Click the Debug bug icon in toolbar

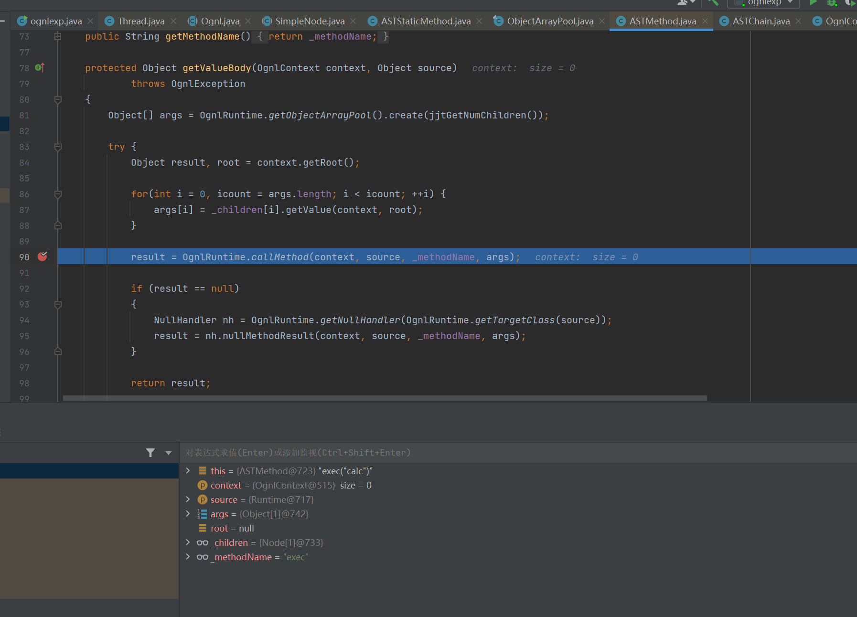click(832, 2)
